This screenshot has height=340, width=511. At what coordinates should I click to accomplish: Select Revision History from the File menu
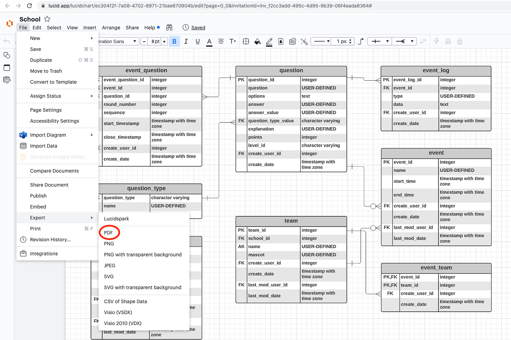50,240
